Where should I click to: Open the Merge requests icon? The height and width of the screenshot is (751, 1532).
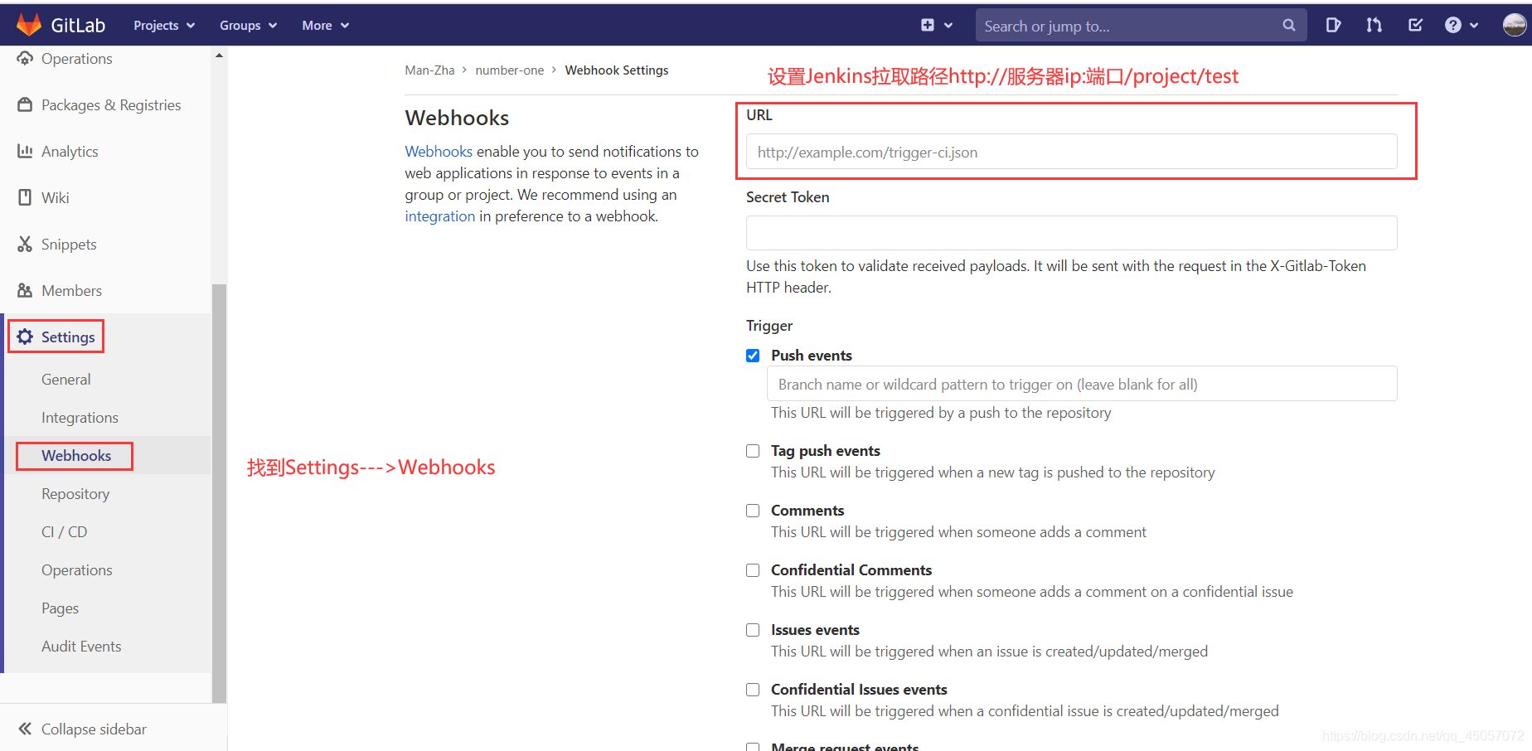click(x=1374, y=25)
